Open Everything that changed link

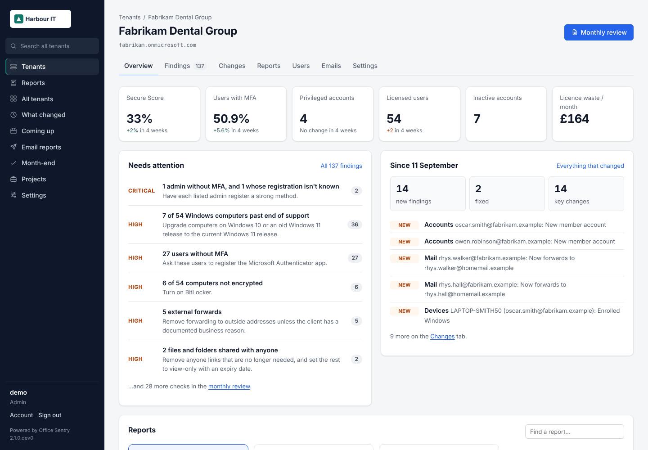[x=590, y=166]
